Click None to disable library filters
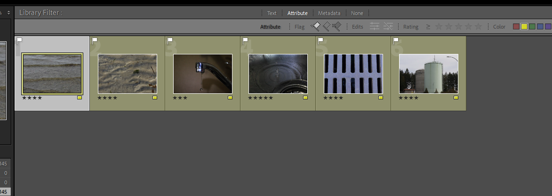This screenshot has height=196, width=552. (357, 13)
